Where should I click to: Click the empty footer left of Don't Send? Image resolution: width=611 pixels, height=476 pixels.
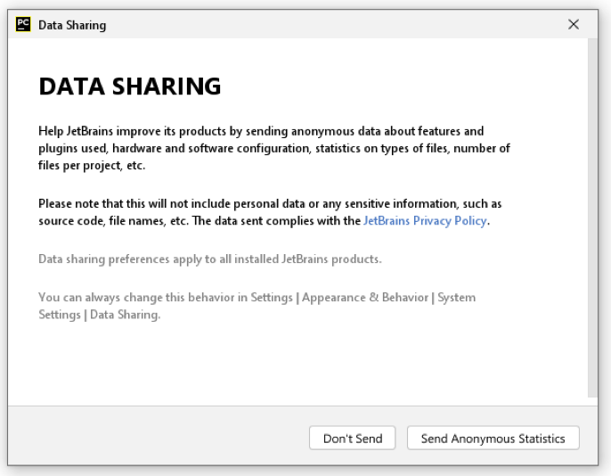point(160,439)
